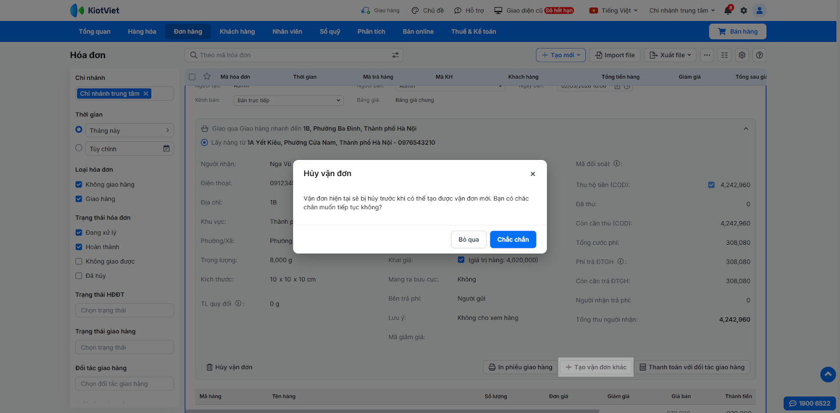Open the help question mark icon
840x413 pixels.
coord(759,55)
